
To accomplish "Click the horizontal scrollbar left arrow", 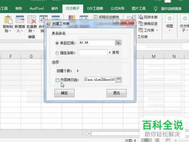I will point(89,134).
